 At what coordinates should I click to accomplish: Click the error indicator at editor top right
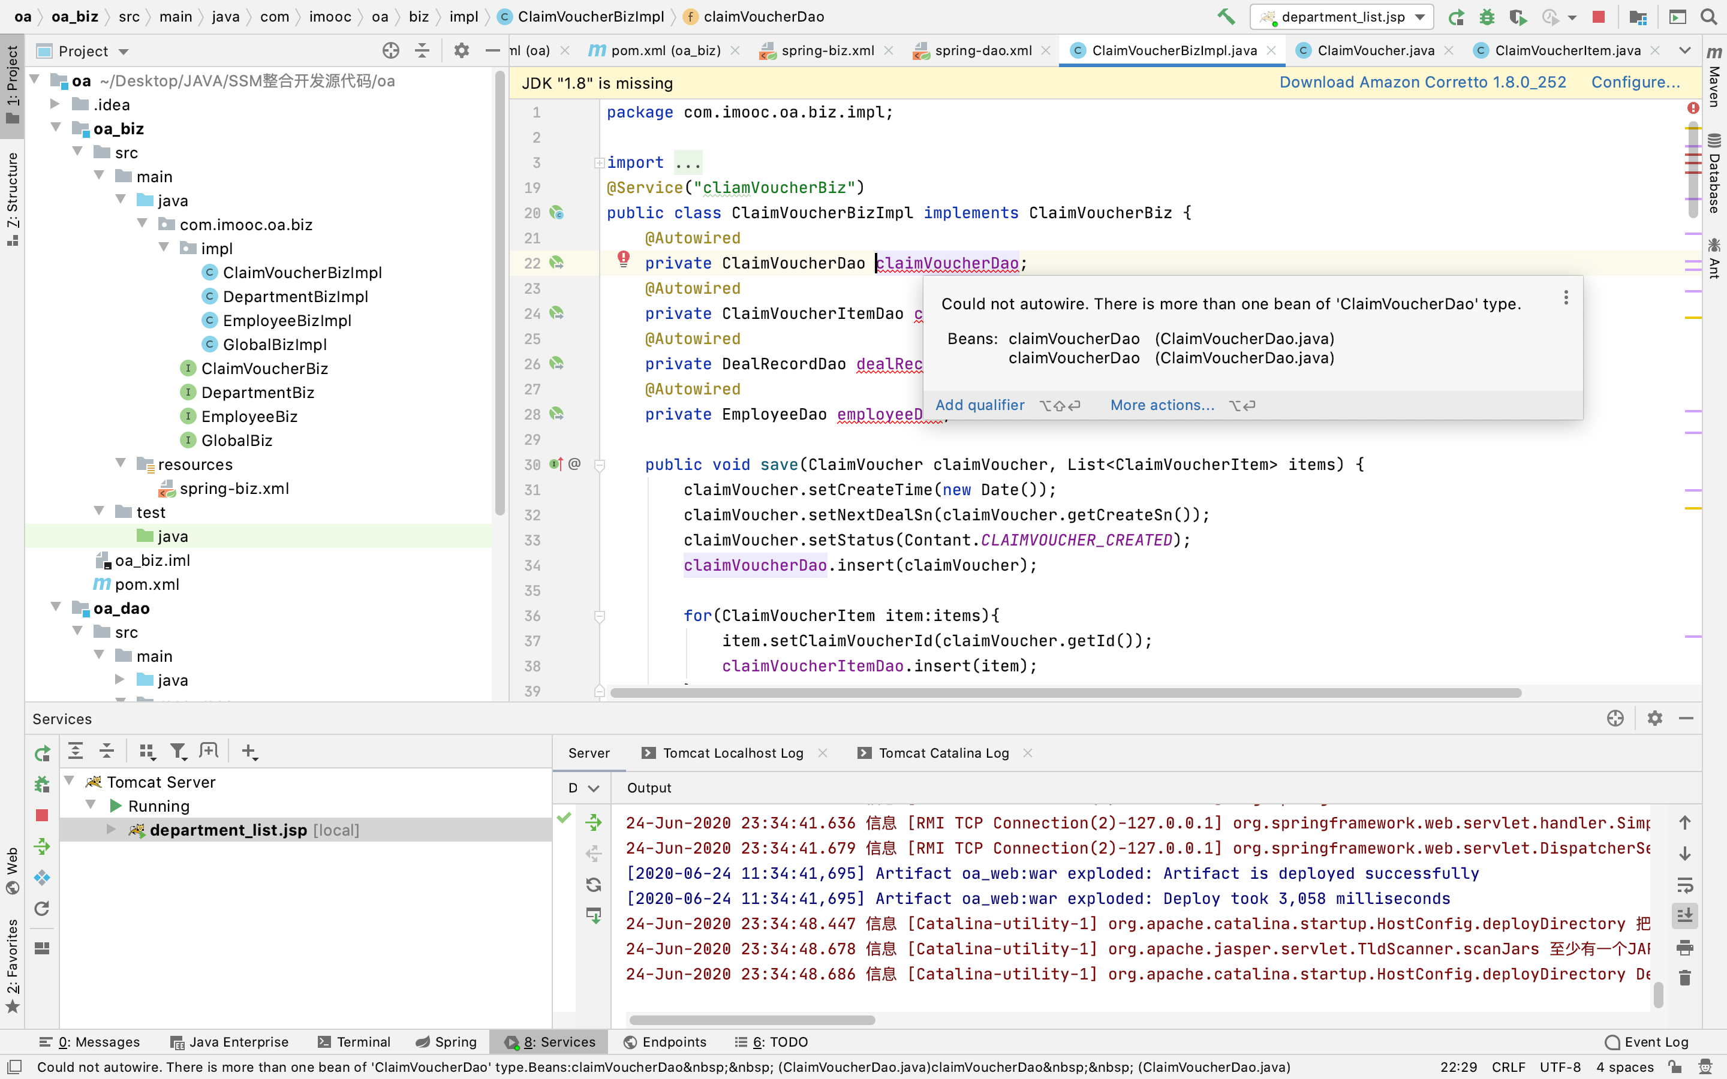[x=1693, y=108]
